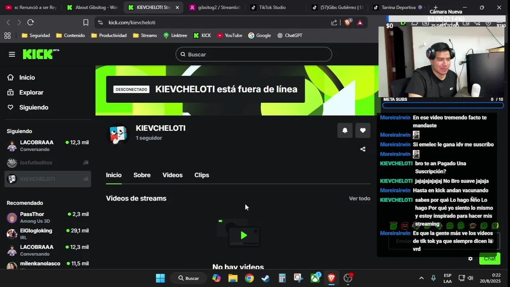Go to Siguiendo in Kick sidebar
The width and height of the screenshot is (510, 287).
(x=34, y=107)
